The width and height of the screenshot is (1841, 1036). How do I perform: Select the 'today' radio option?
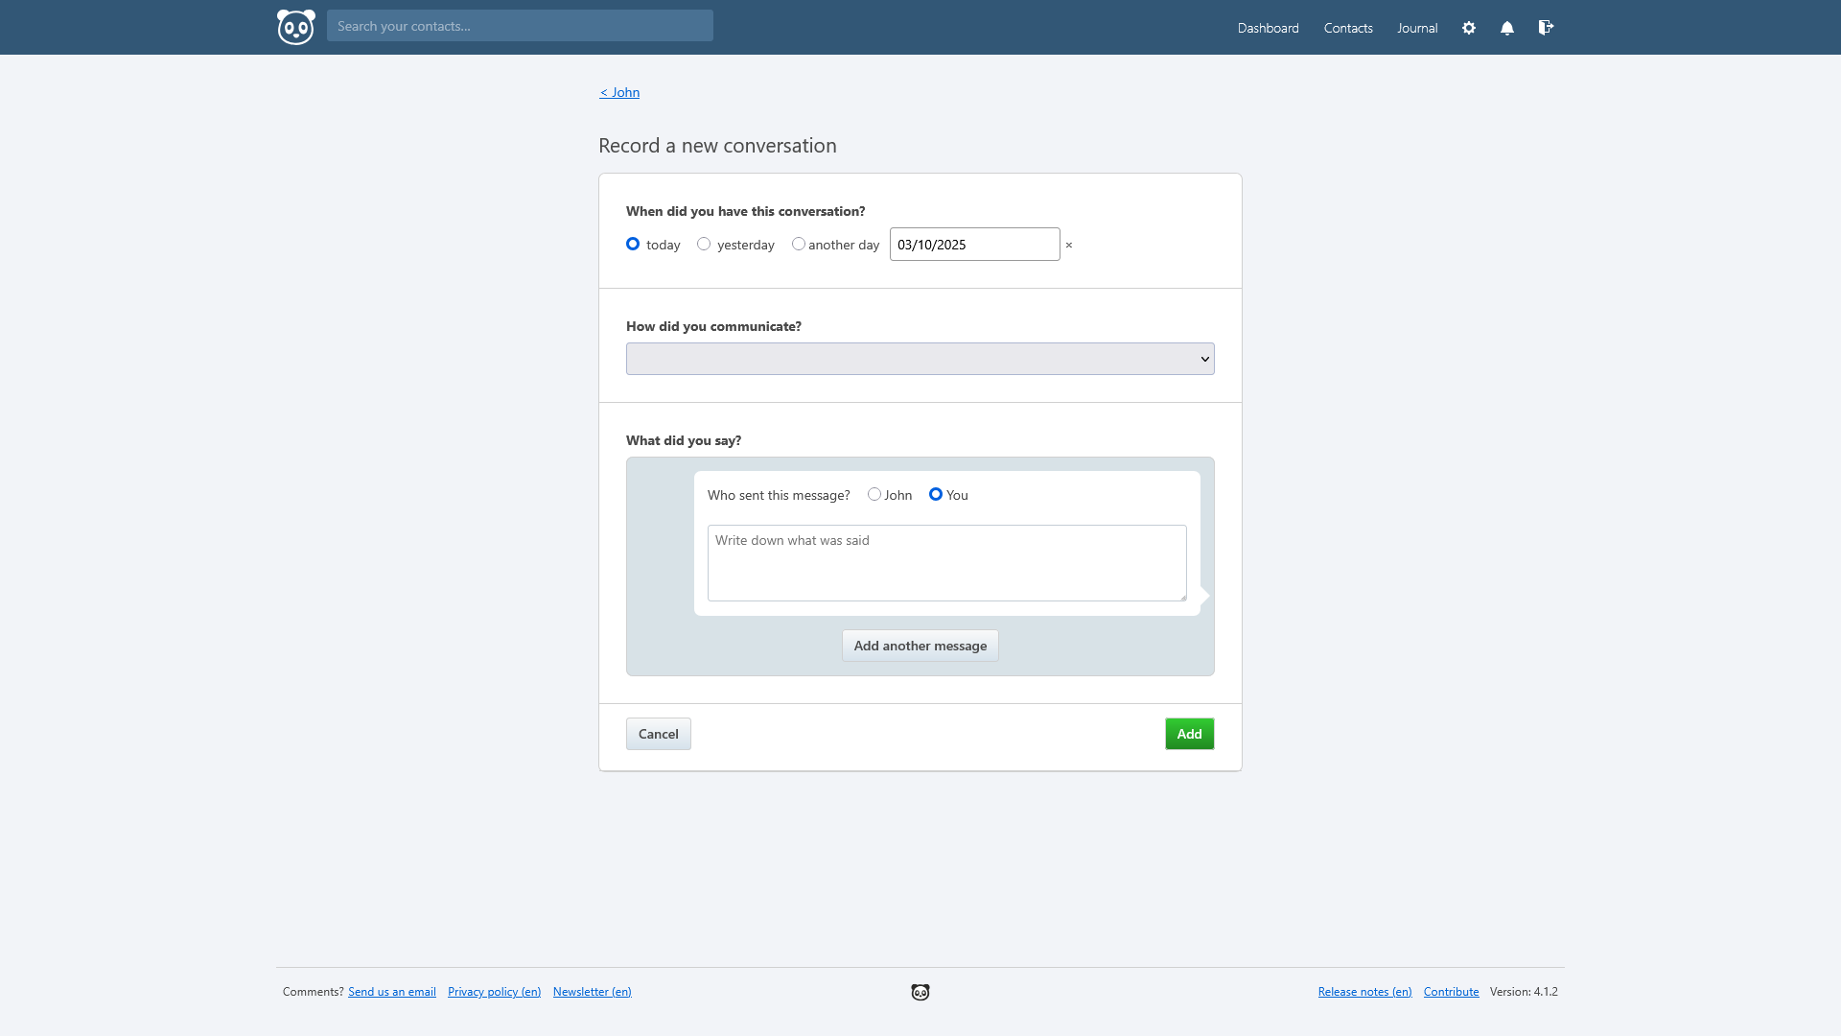[633, 244]
